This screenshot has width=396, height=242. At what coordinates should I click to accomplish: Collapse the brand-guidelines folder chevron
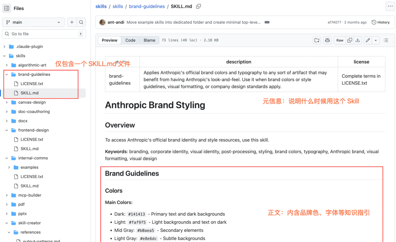7,74
